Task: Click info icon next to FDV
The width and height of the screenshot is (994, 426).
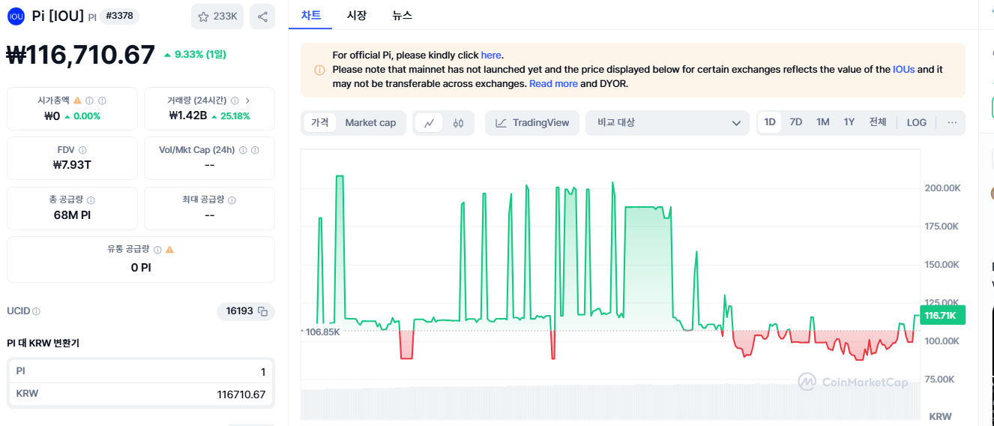Action: click(82, 150)
